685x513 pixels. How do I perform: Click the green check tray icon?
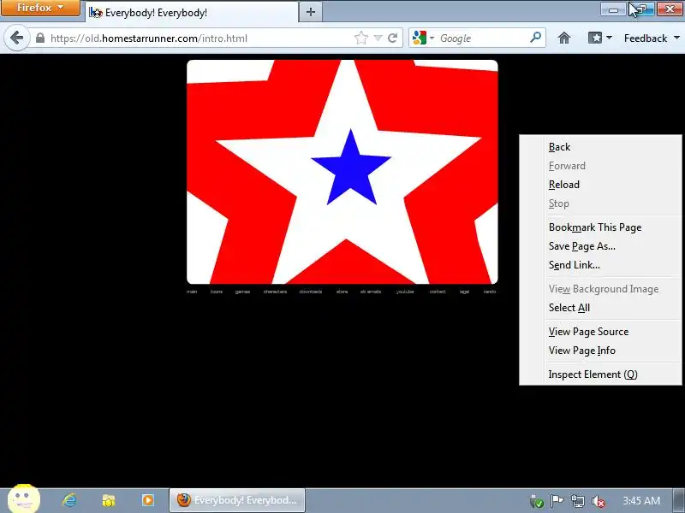pos(536,501)
